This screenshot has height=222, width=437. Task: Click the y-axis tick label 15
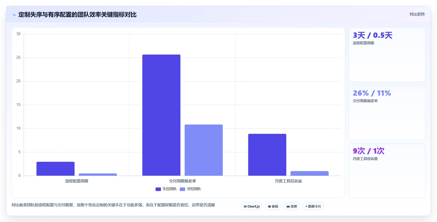pos(18,105)
